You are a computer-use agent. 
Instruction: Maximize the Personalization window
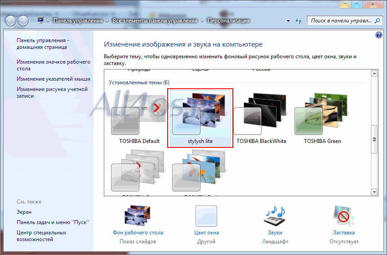pyautogui.click(x=356, y=4)
